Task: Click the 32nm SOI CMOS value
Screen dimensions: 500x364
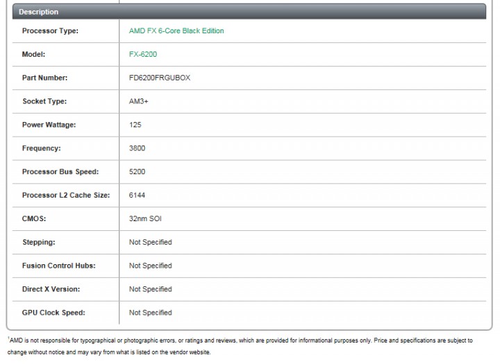Action: point(145,218)
